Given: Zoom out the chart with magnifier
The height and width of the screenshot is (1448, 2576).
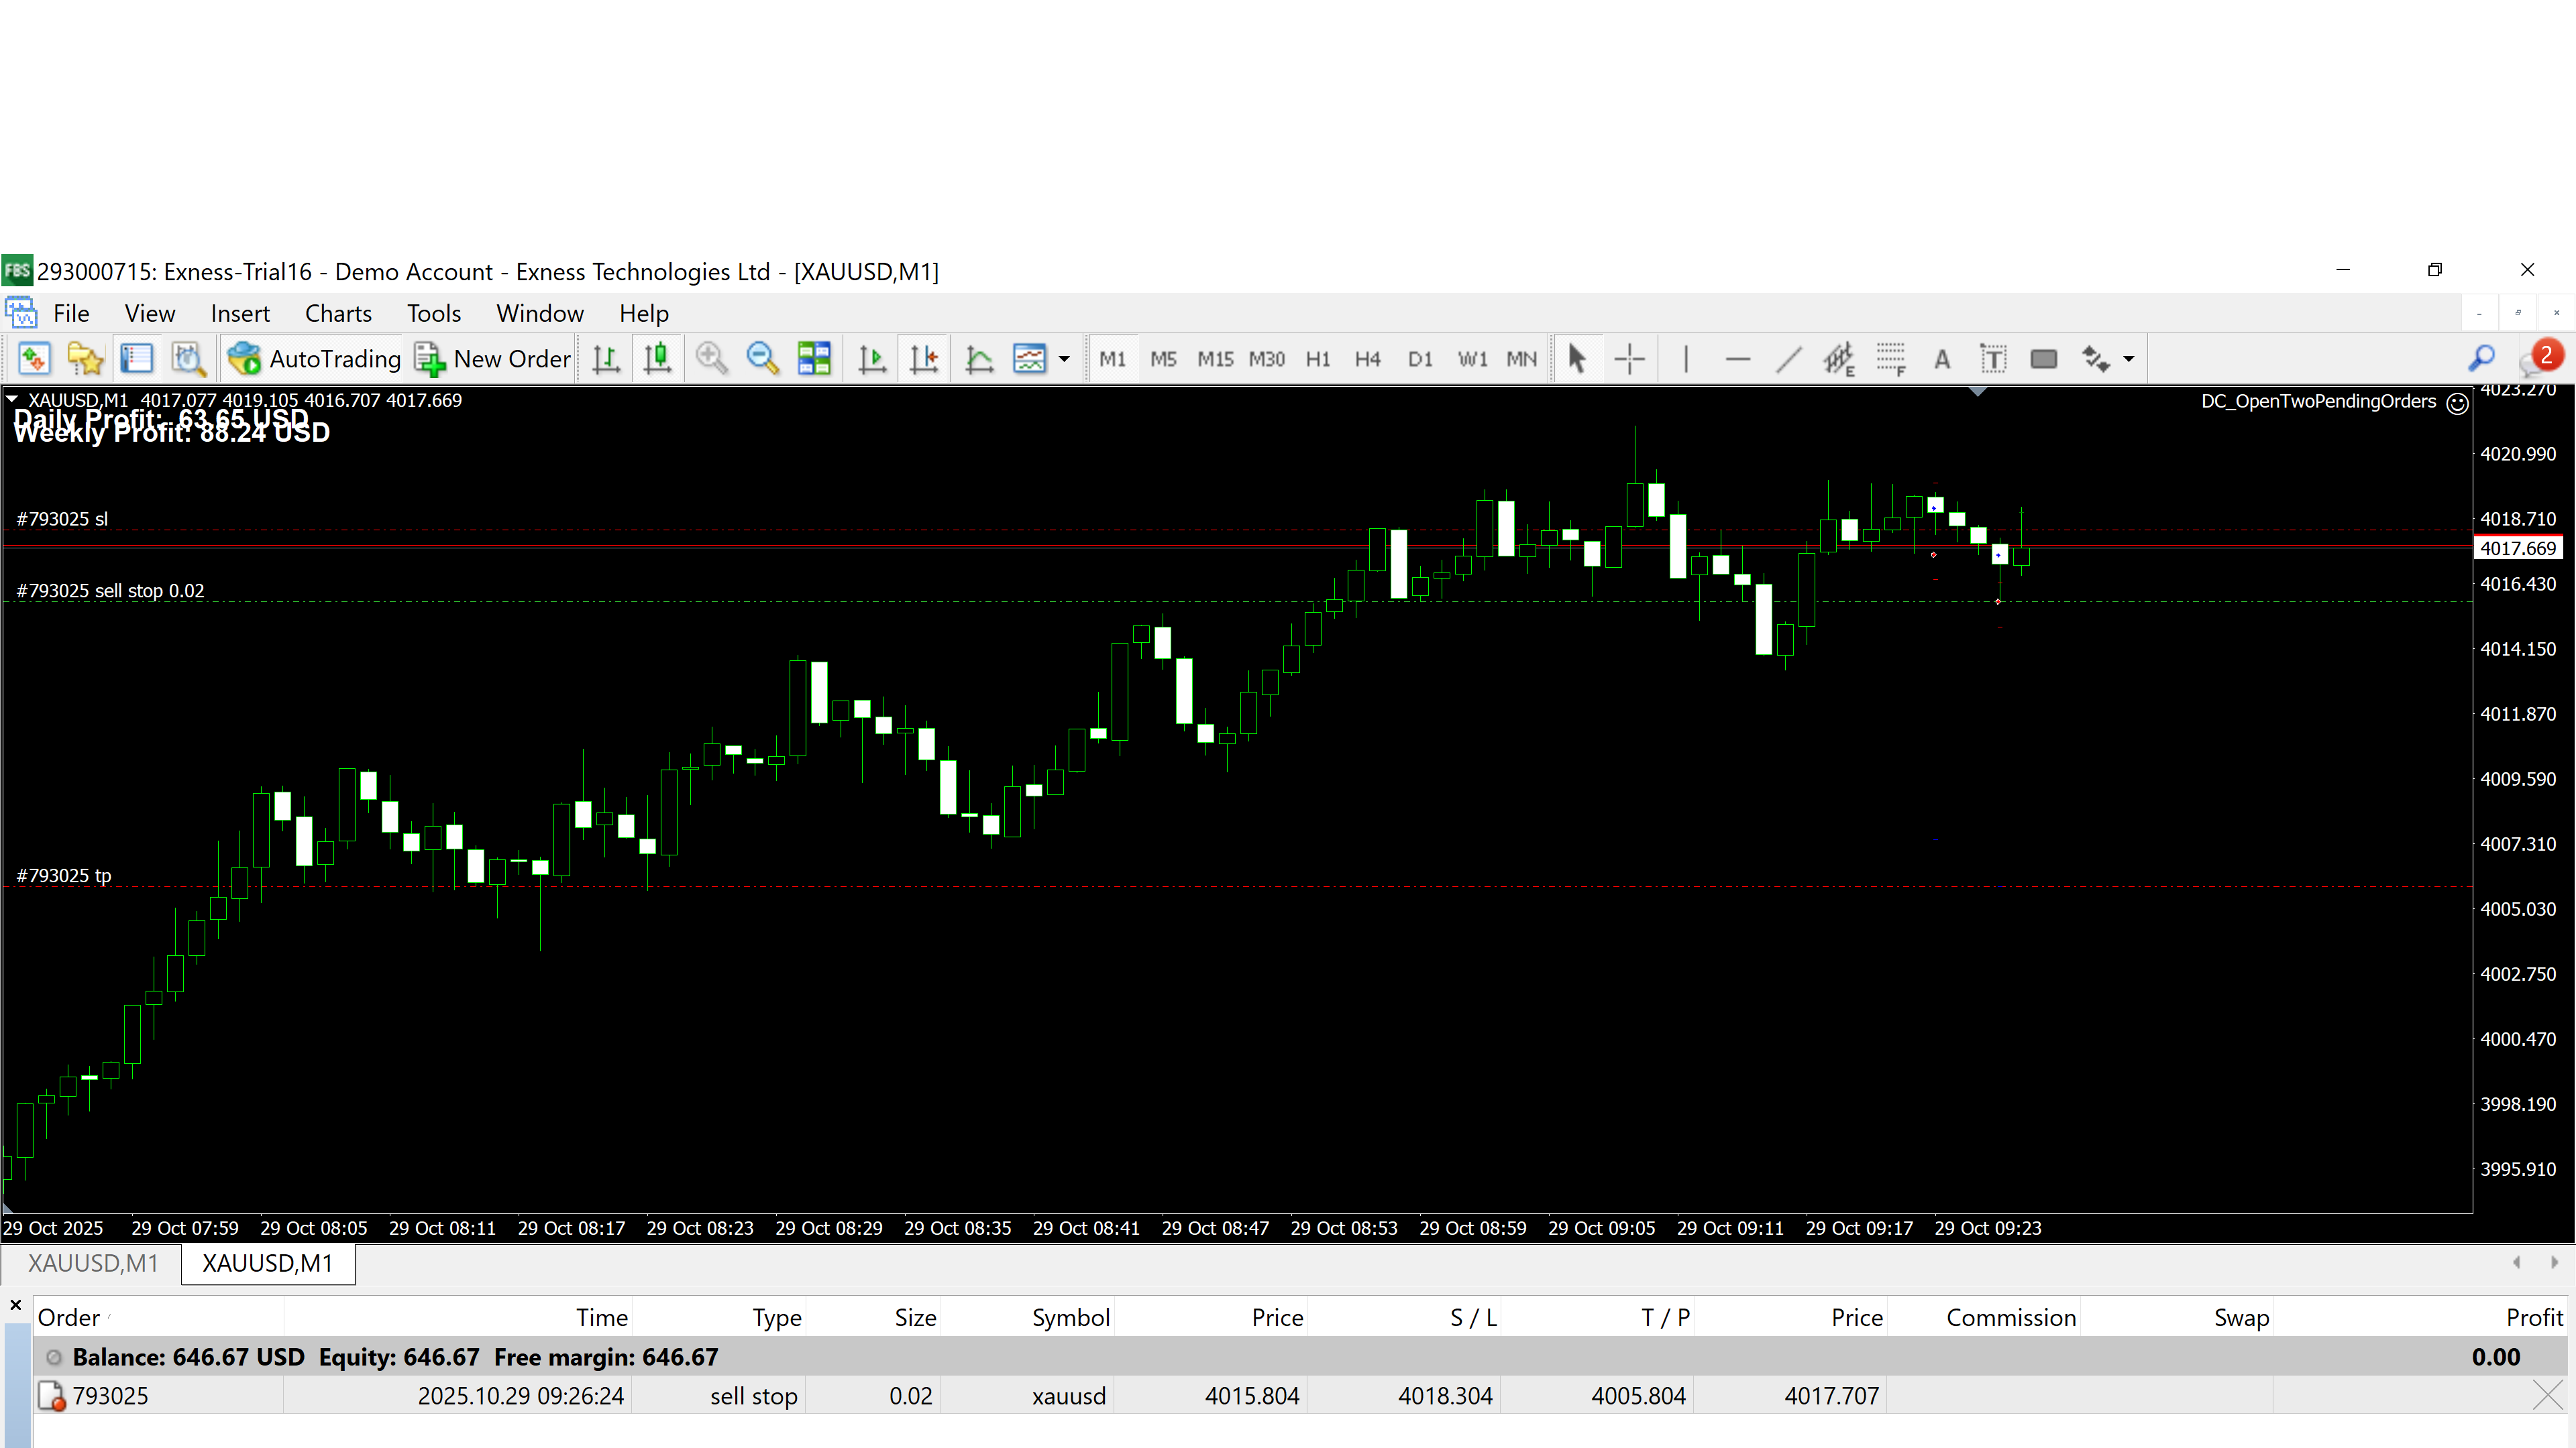Looking at the screenshot, I should [762, 359].
